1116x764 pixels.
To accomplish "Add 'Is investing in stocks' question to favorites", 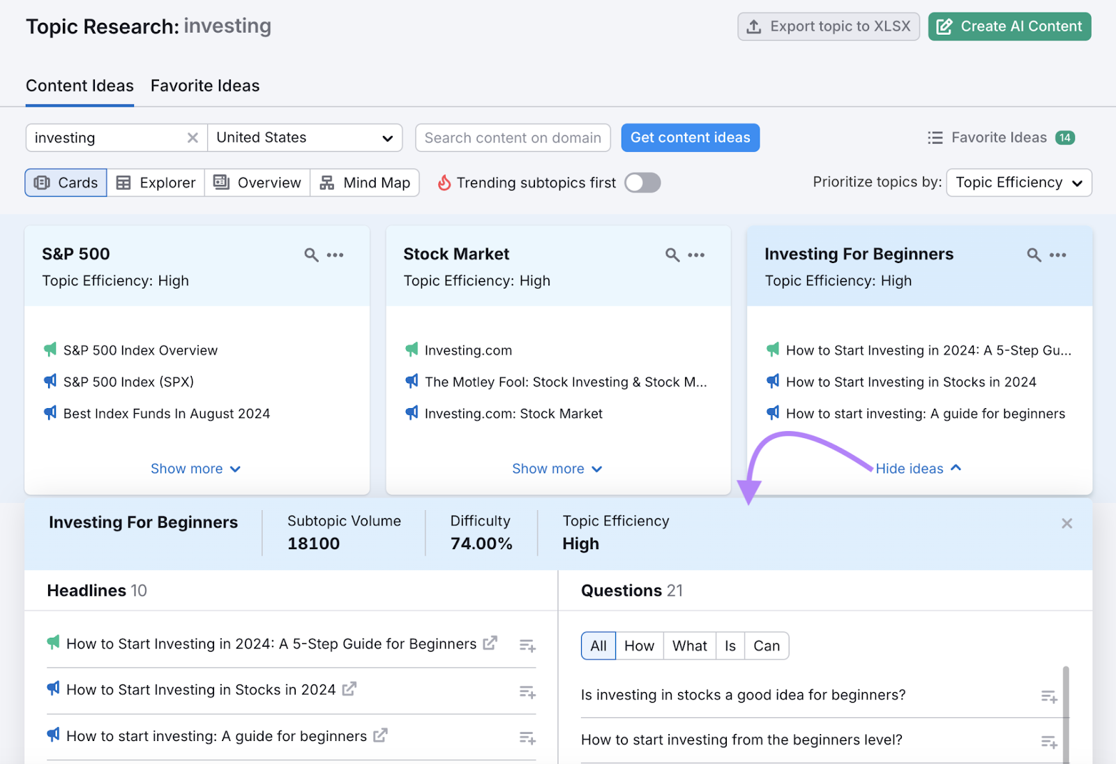I will (1049, 696).
